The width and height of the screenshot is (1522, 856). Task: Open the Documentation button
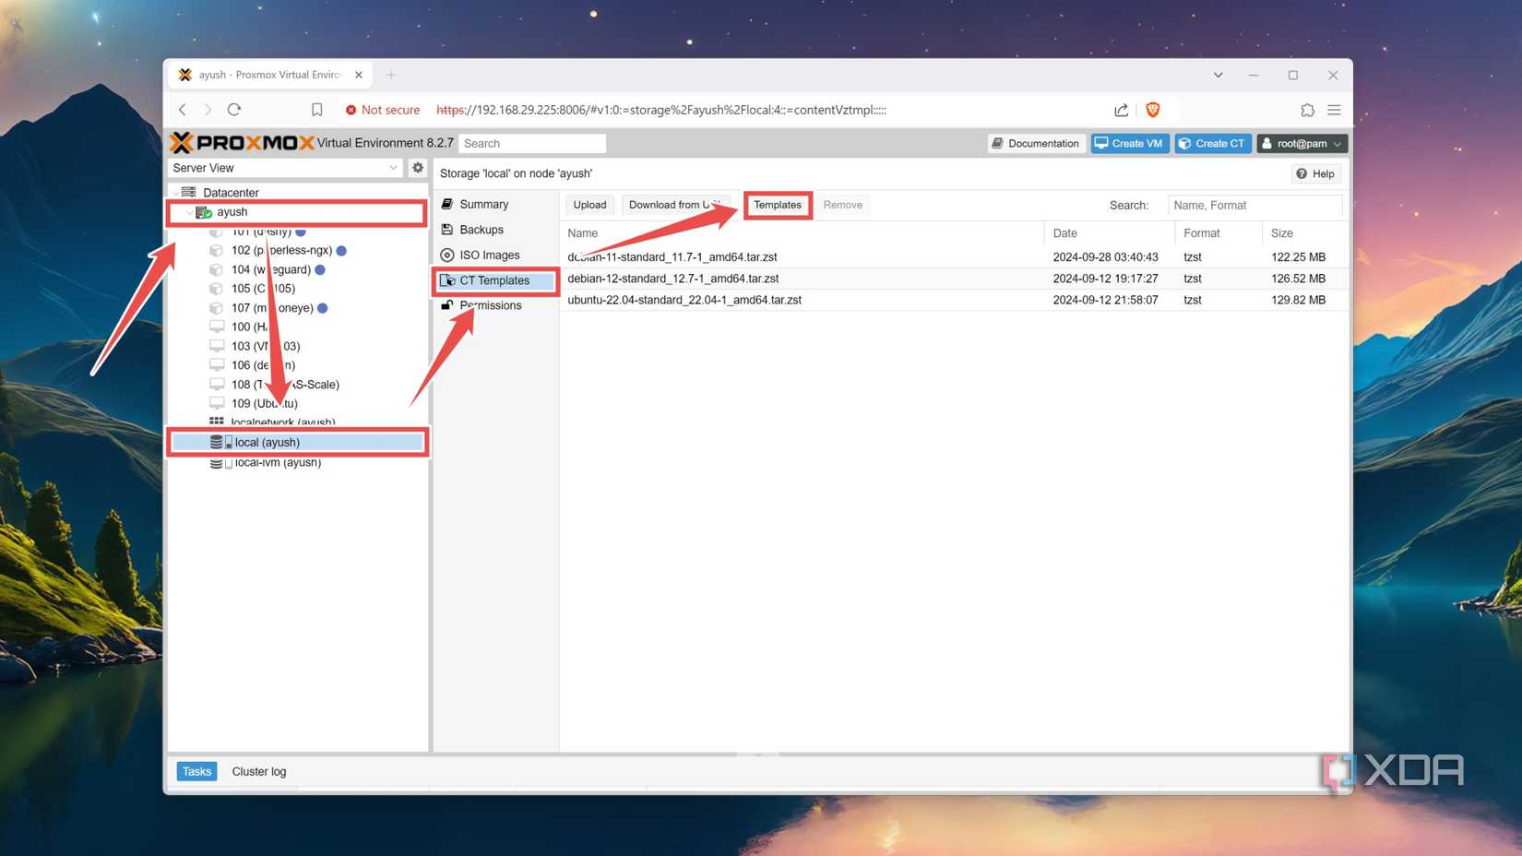coord(1036,143)
